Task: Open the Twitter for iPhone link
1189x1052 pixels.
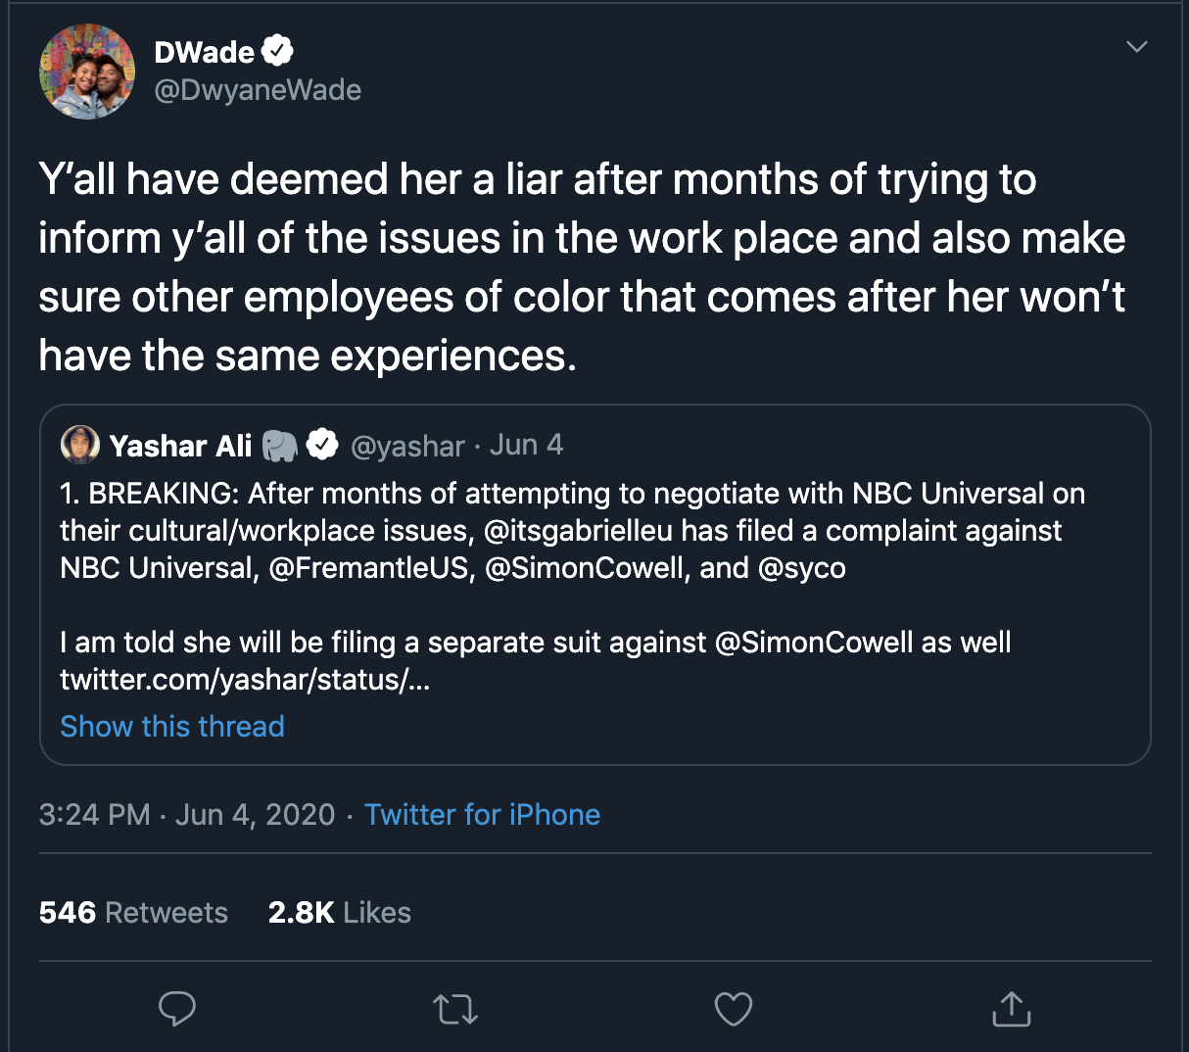Action: pos(482,814)
